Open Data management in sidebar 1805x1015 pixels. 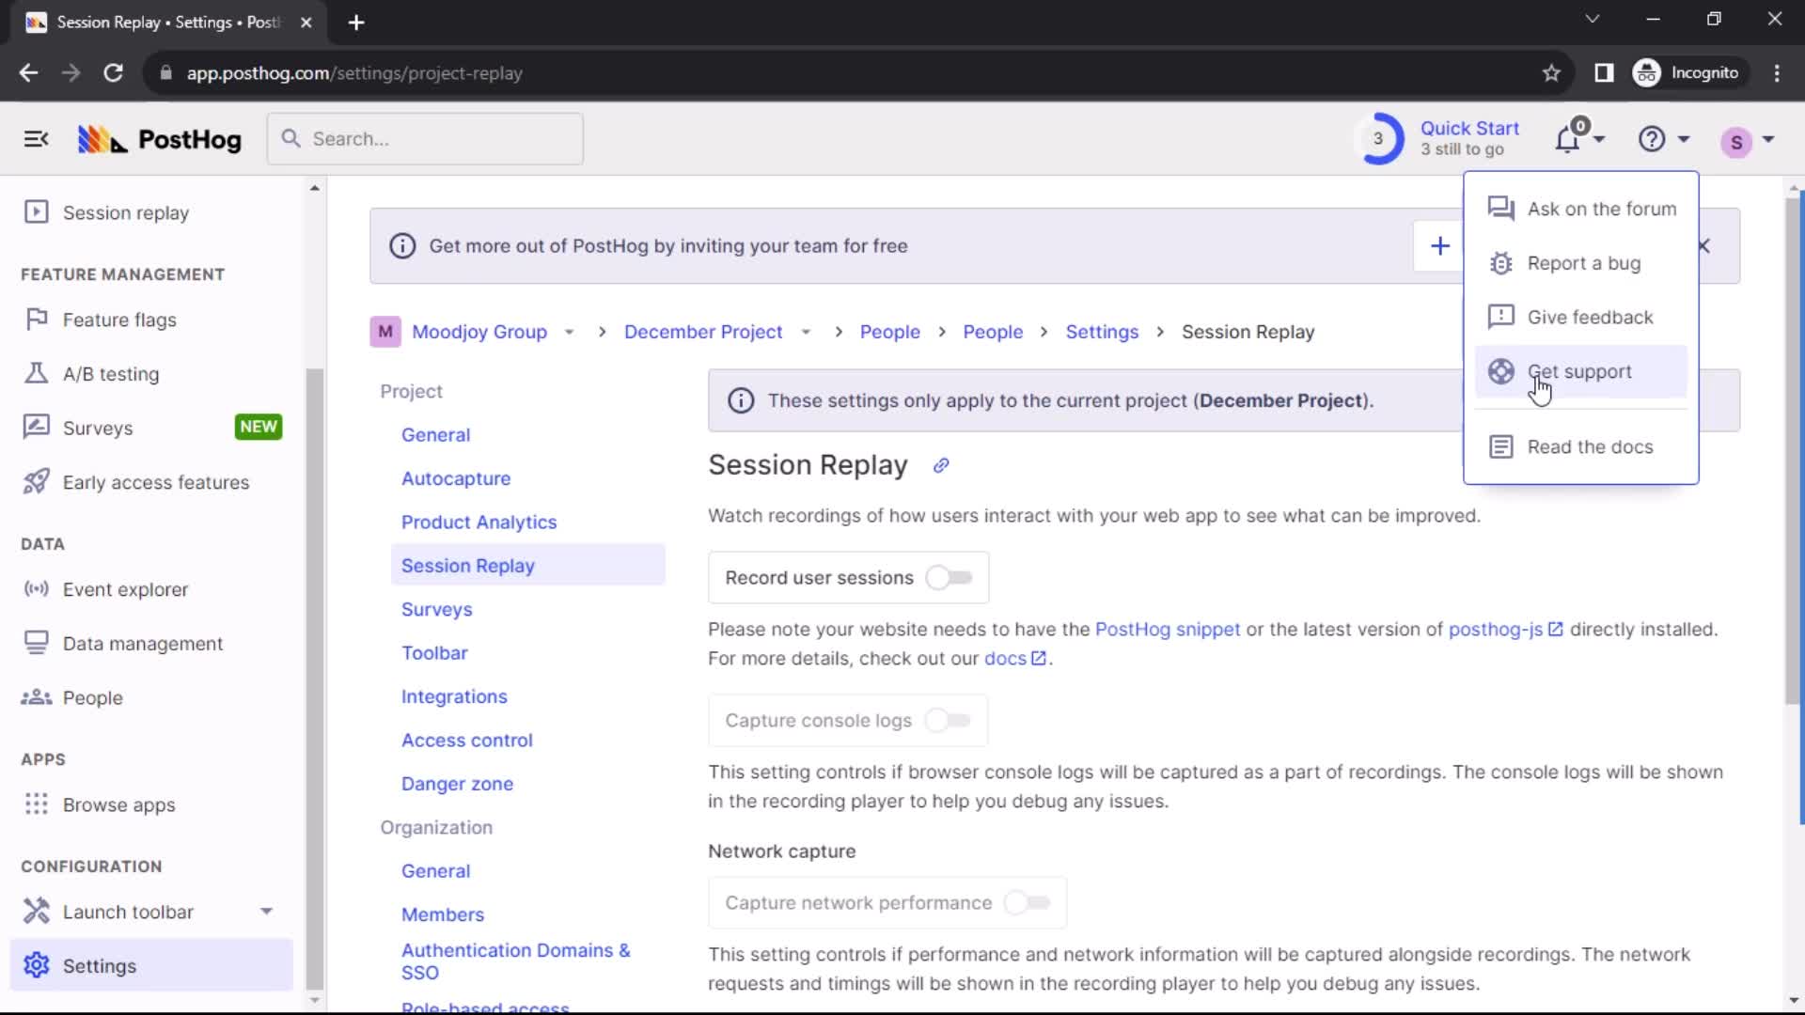click(x=143, y=644)
